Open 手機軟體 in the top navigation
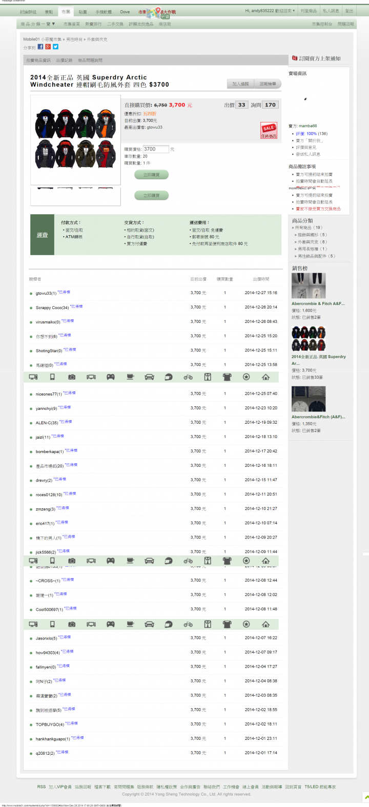 pyautogui.click(x=104, y=11)
